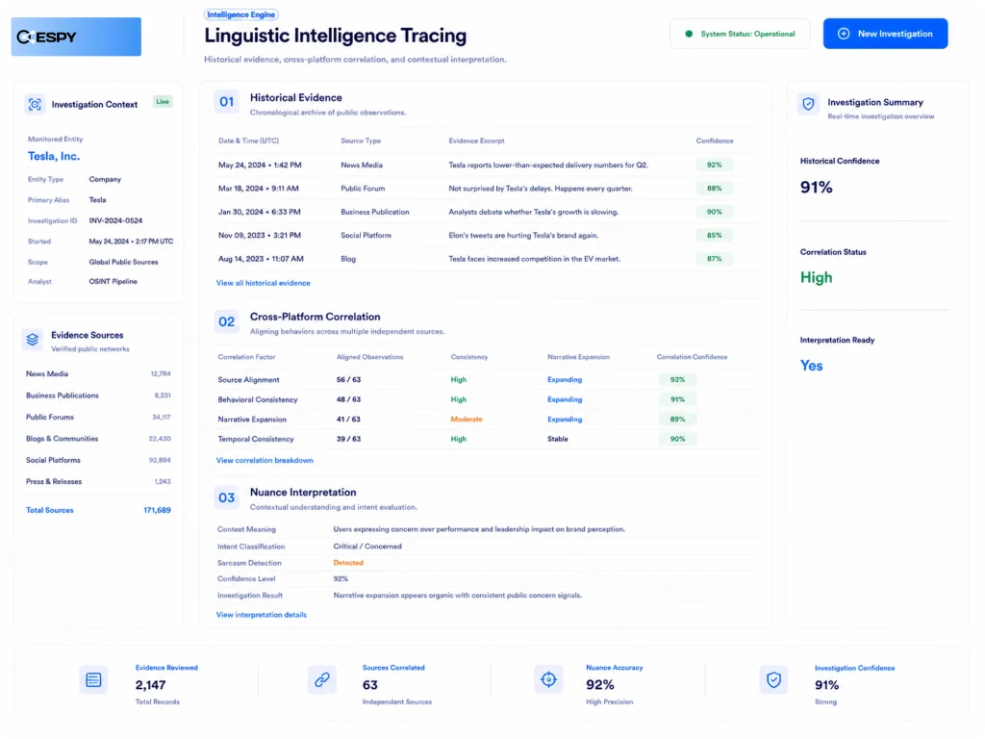Screen dimensions: 985x739
Task: Click the Evidence Sources layers icon
Action: 33,340
